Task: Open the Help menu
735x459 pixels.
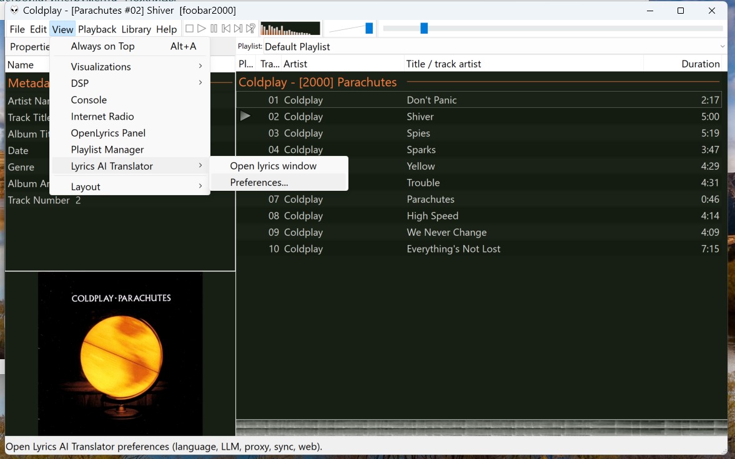Action: click(x=166, y=29)
